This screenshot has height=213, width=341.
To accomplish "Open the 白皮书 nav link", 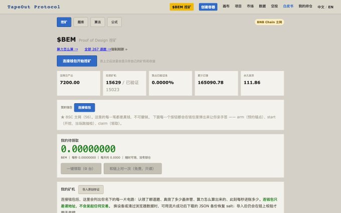I will 288,7.
